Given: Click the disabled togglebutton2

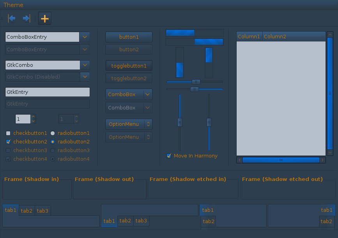Looking at the screenshot, I should coord(129,78).
